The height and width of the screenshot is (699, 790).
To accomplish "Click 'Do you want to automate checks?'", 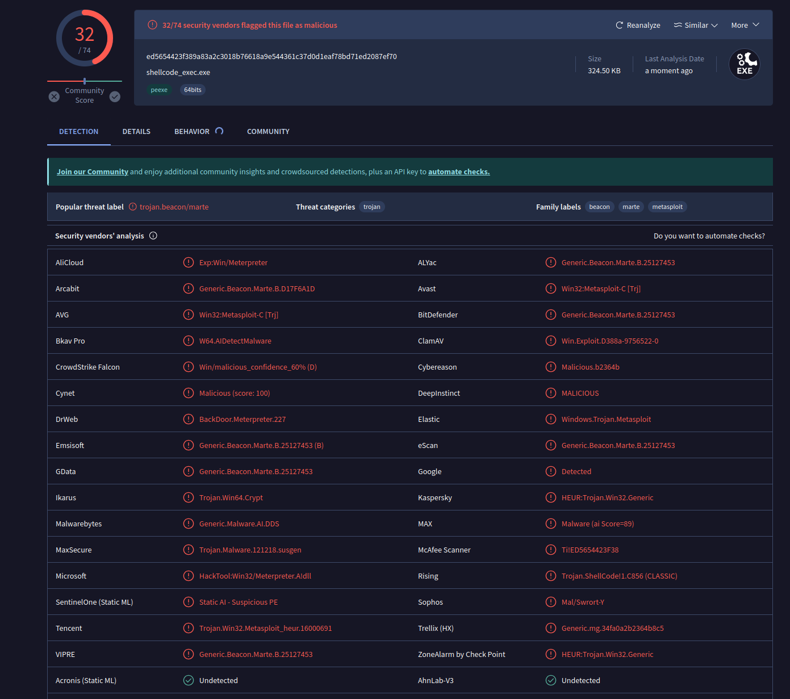I will 709,236.
